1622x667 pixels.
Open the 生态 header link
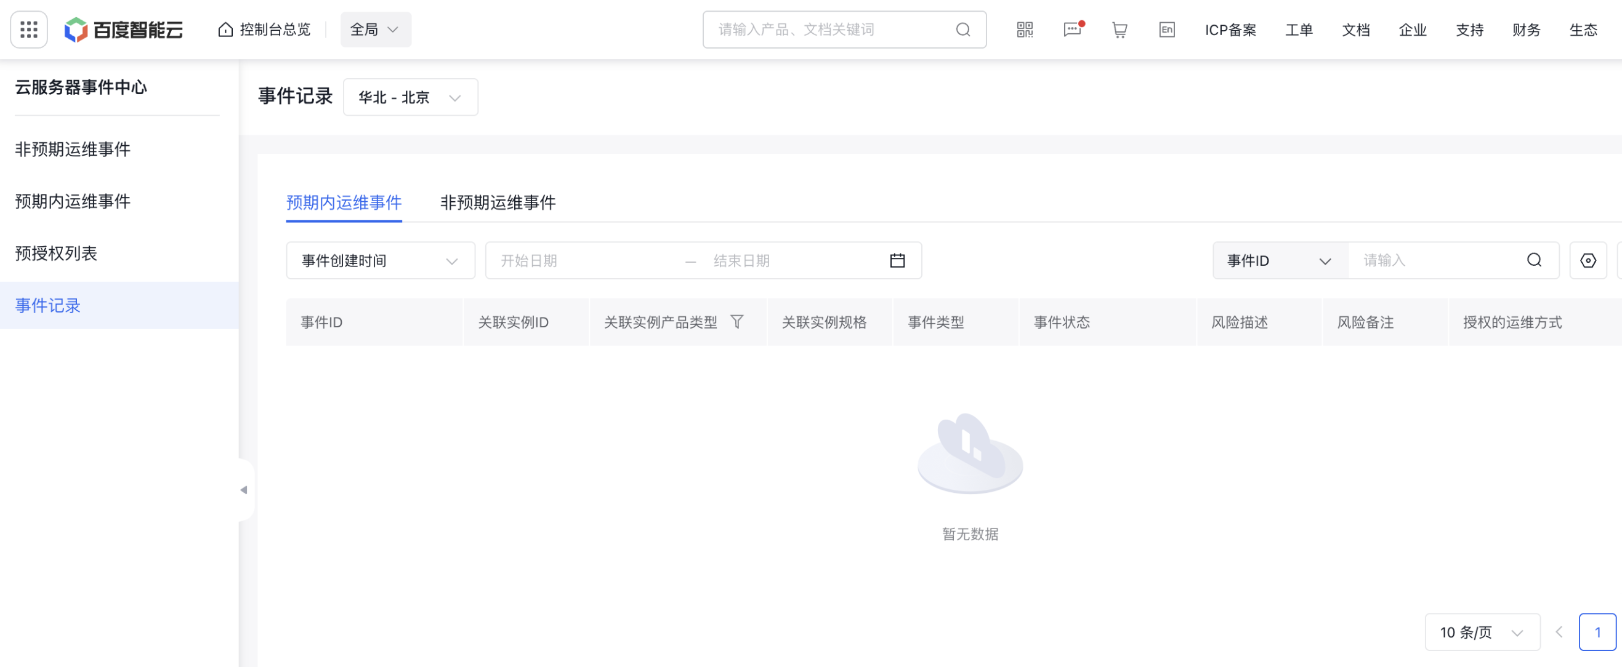1583,30
